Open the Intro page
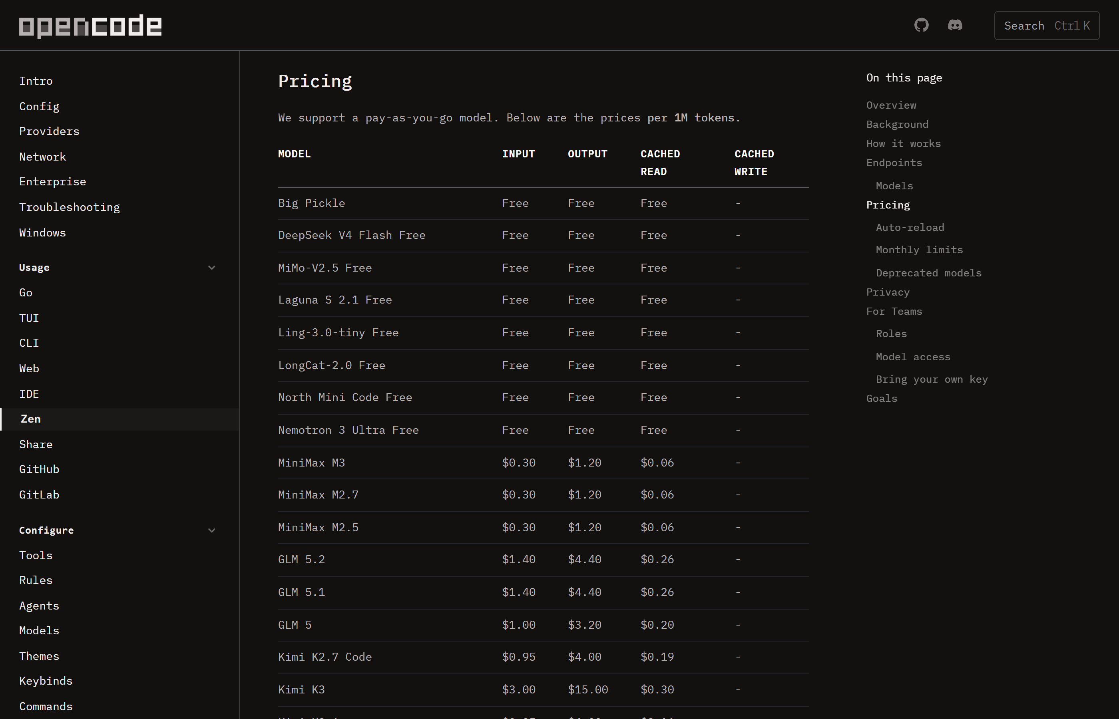The height and width of the screenshot is (719, 1119). [36, 81]
